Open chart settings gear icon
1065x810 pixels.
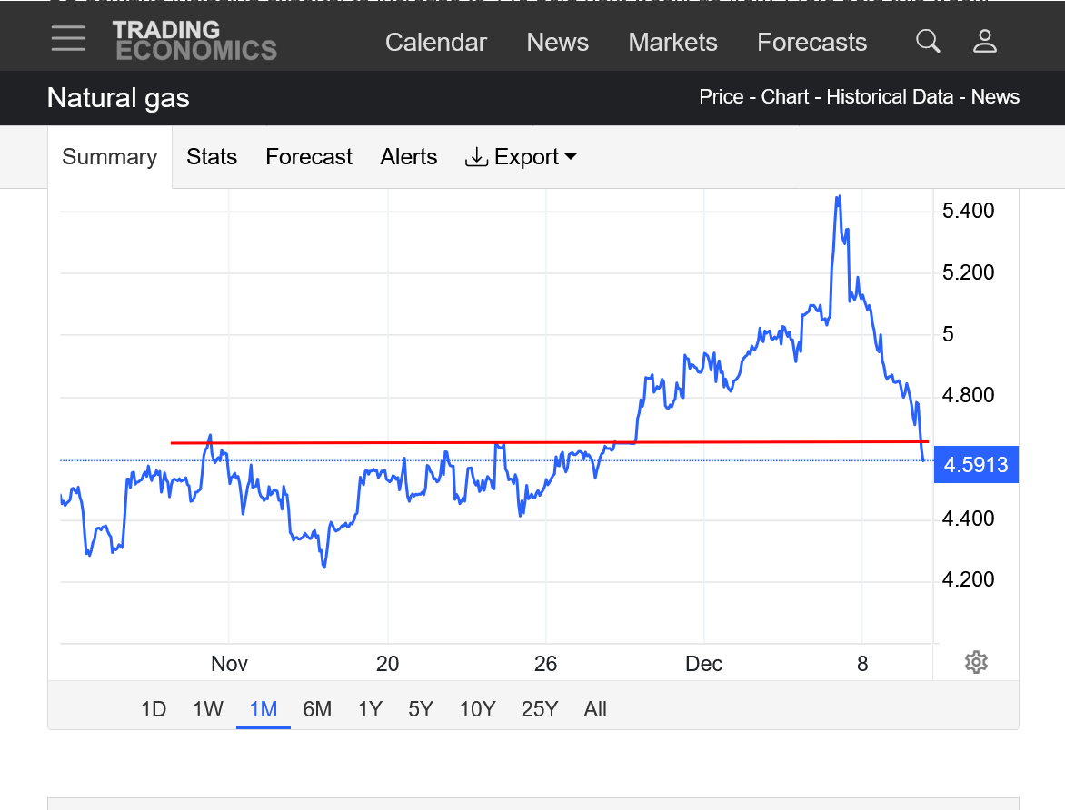click(976, 662)
